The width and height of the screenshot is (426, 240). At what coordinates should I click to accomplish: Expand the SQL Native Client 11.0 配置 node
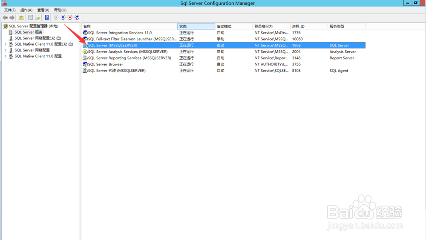(x=5, y=56)
